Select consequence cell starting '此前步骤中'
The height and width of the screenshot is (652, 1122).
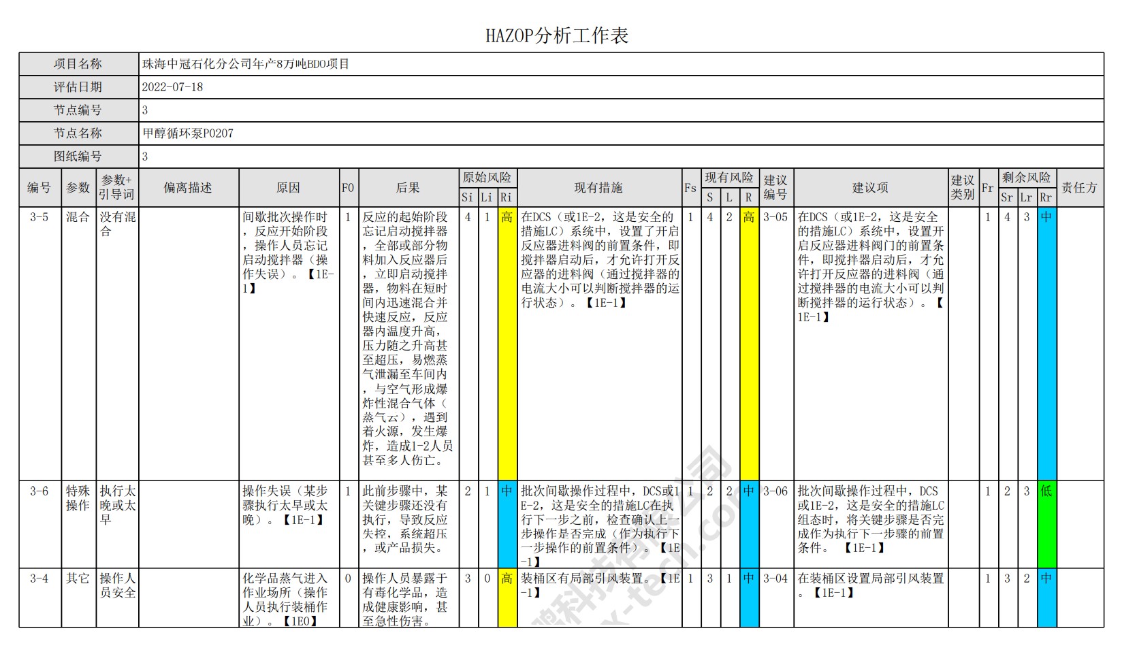pos(408,524)
